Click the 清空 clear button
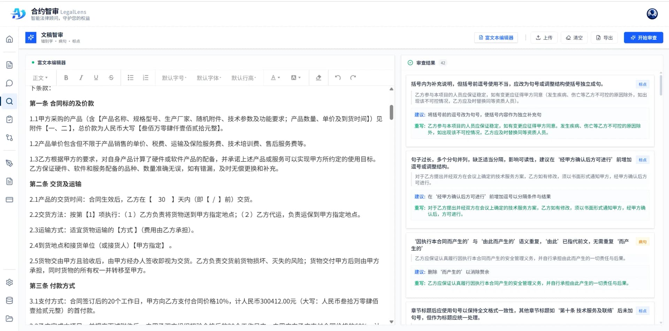This screenshot has height=331, width=669. coord(574,38)
